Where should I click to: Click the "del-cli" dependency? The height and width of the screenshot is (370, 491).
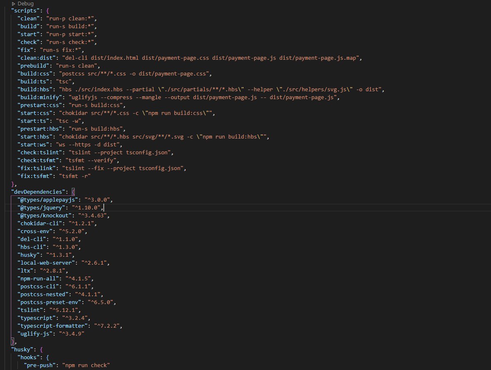pyautogui.click(x=32, y=239)
